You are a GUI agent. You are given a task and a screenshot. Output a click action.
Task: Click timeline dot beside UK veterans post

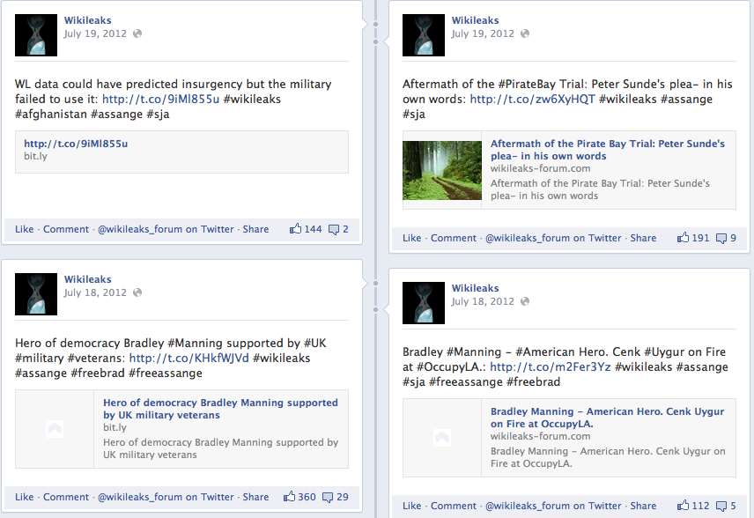coord(375,284)
